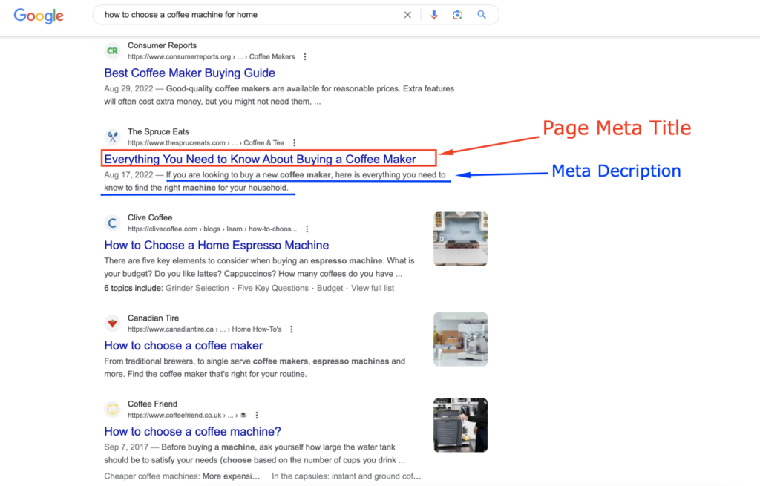Click the Canadian Tire site name
Image resolution: width=760 pixels, height=486 pixels.
(153, 318)
